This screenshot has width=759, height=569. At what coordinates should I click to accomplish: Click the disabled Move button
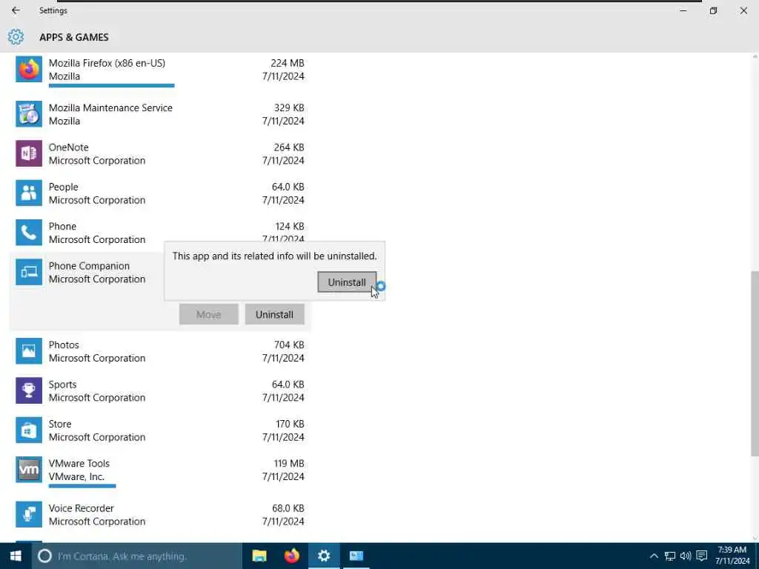(208, 314)
